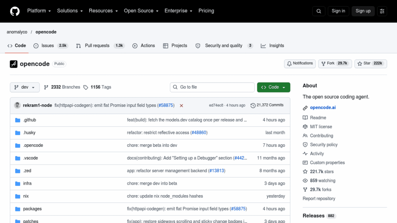This screenshot has width=397, height=223.
Task: Expand the Solutions menu
Action: coord(70,11)
